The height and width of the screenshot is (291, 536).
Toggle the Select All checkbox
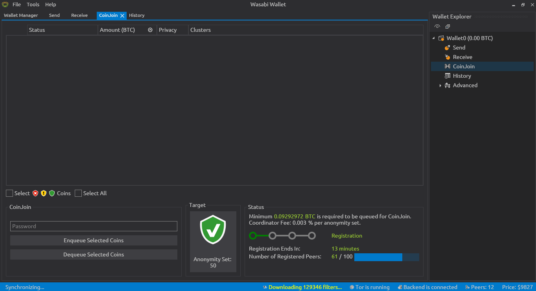[78, 193]
